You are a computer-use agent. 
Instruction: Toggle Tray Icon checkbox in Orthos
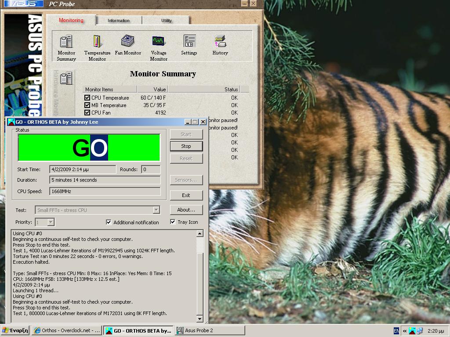coord(173,222)
